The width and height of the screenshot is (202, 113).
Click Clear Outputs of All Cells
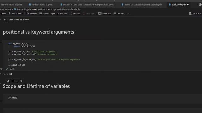(x=53, y=13)
